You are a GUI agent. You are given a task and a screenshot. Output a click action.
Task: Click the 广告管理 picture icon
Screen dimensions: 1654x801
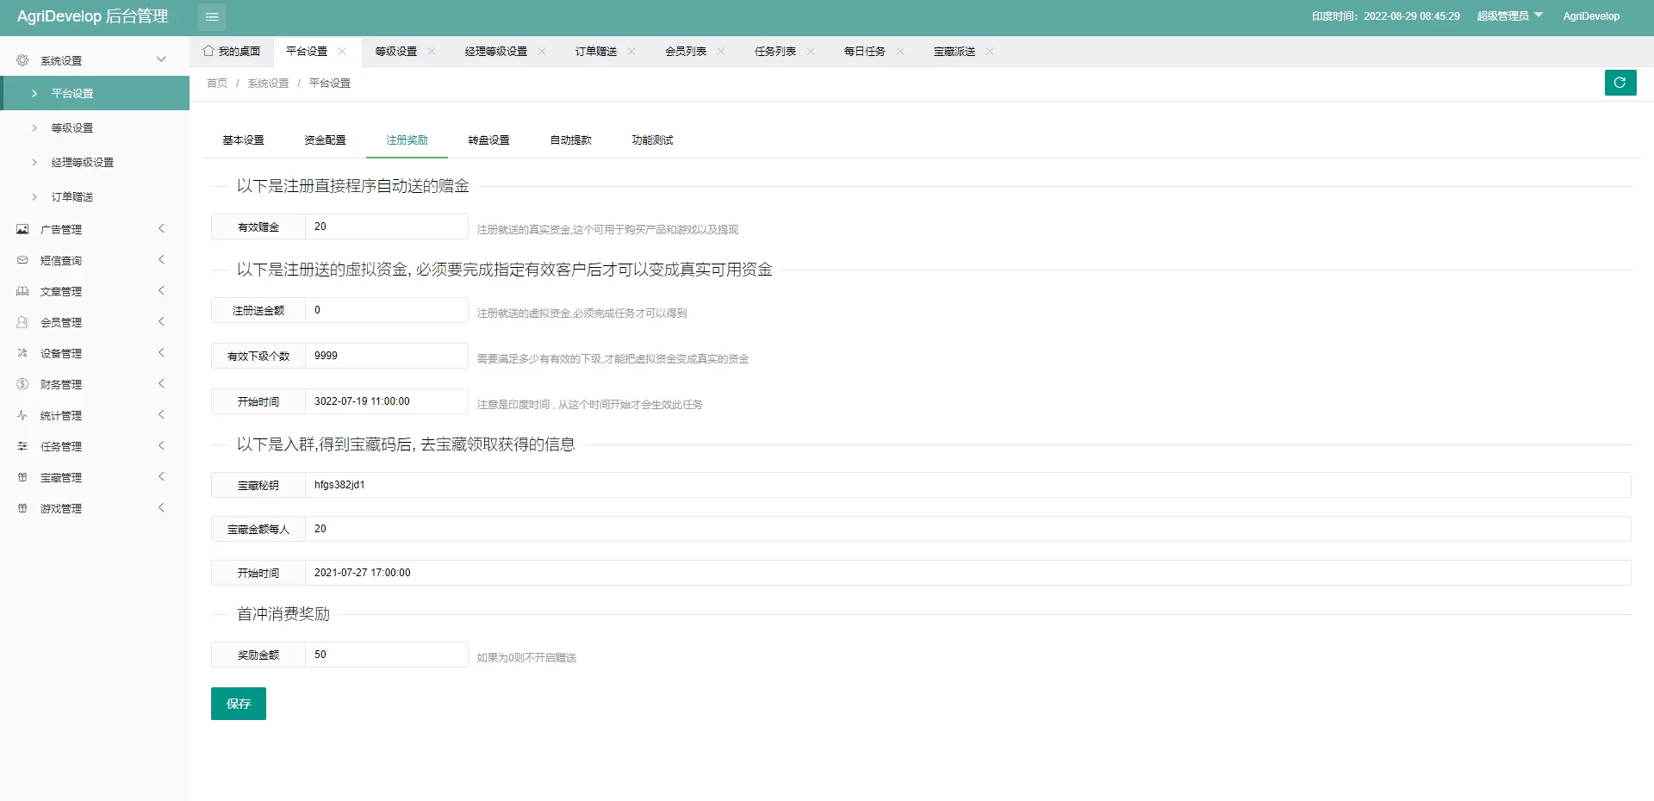[x=22, y=229]
